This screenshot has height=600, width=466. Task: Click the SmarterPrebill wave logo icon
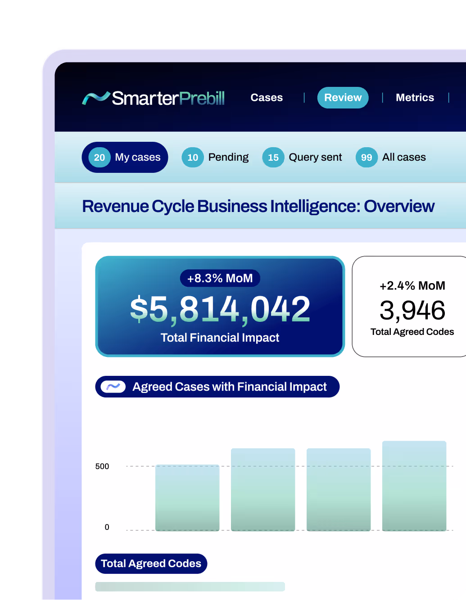pyautogui.click(x=96, y=98)
